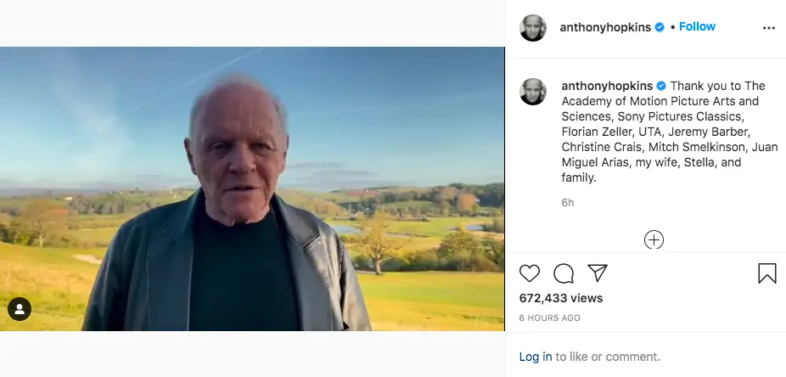Screen dimensions: 786x377
Task: Click the 672,433 views count
Action: [561, 298]
